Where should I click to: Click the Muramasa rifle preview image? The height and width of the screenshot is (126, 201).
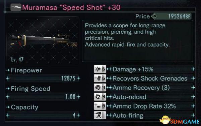(43, 40)
